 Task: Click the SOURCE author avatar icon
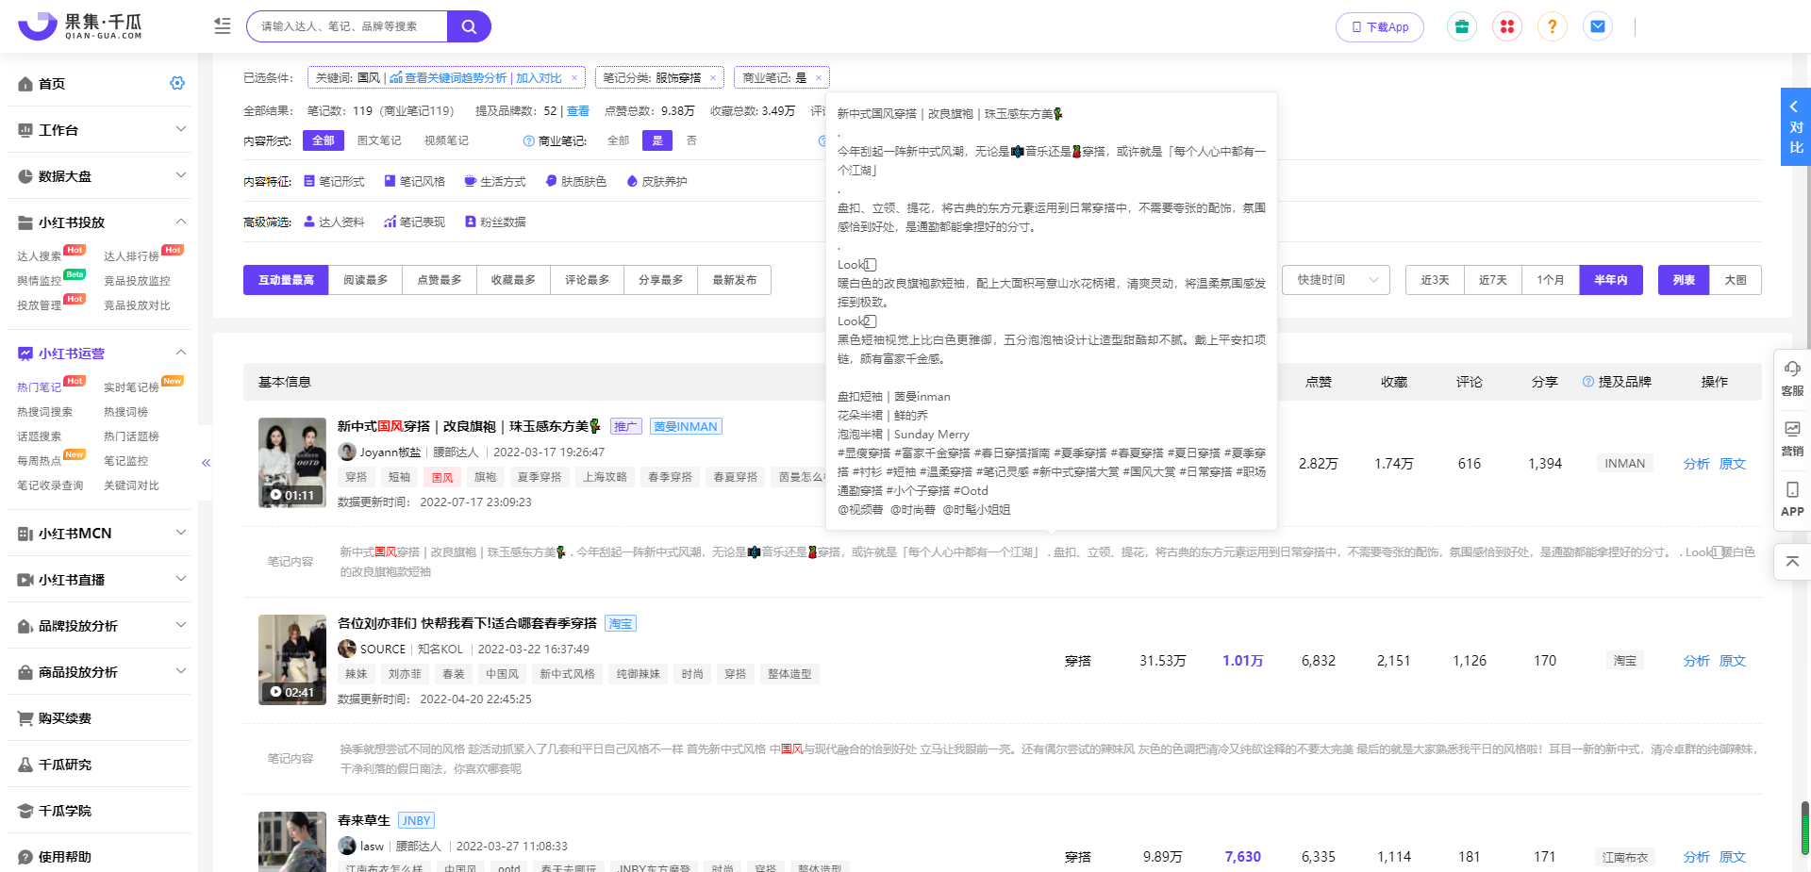(x=347, y=649)
